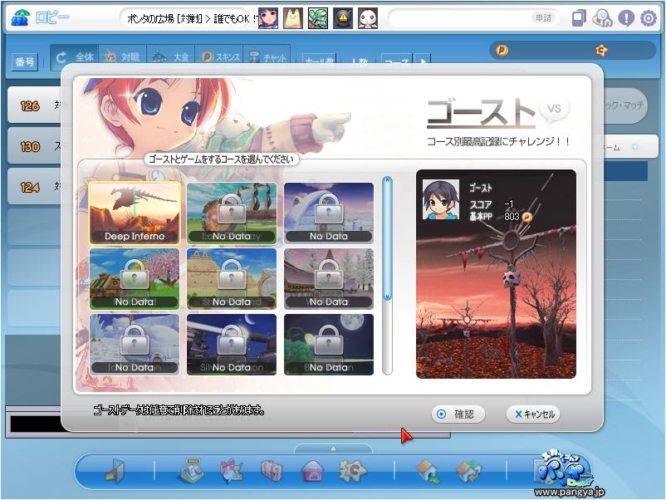Select the blue-haired girl avatar in top bar
Screen dimensions: 666x500
[x=268, y=18]
